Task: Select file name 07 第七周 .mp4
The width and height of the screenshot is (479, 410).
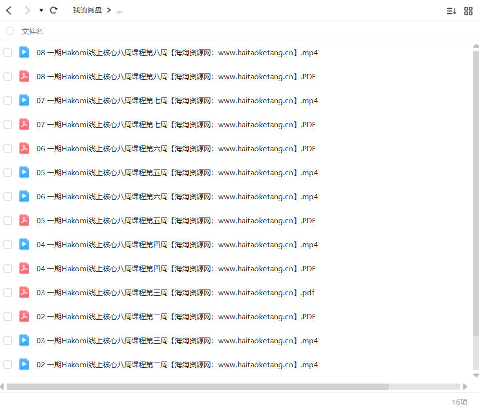Action: 177,101
